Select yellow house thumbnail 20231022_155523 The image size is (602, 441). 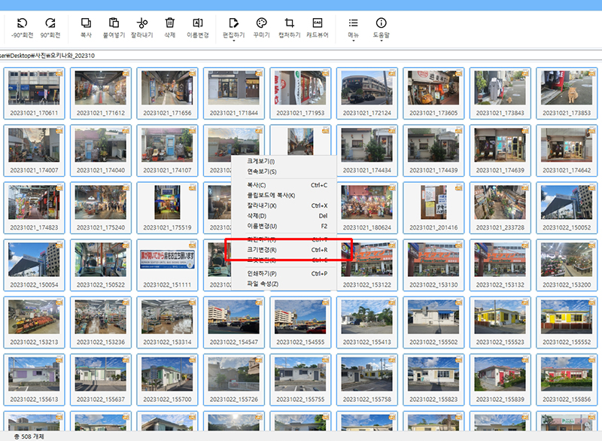[x=500, y=322]
